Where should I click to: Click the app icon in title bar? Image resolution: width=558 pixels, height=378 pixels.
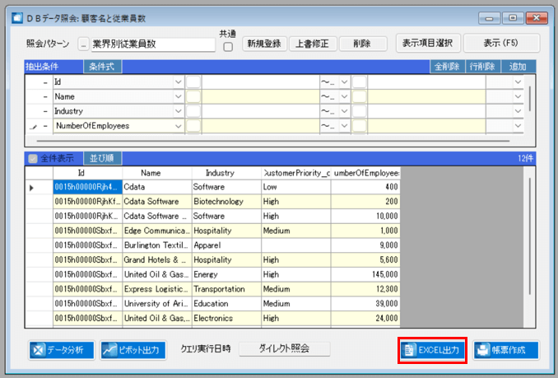[17, 18]
